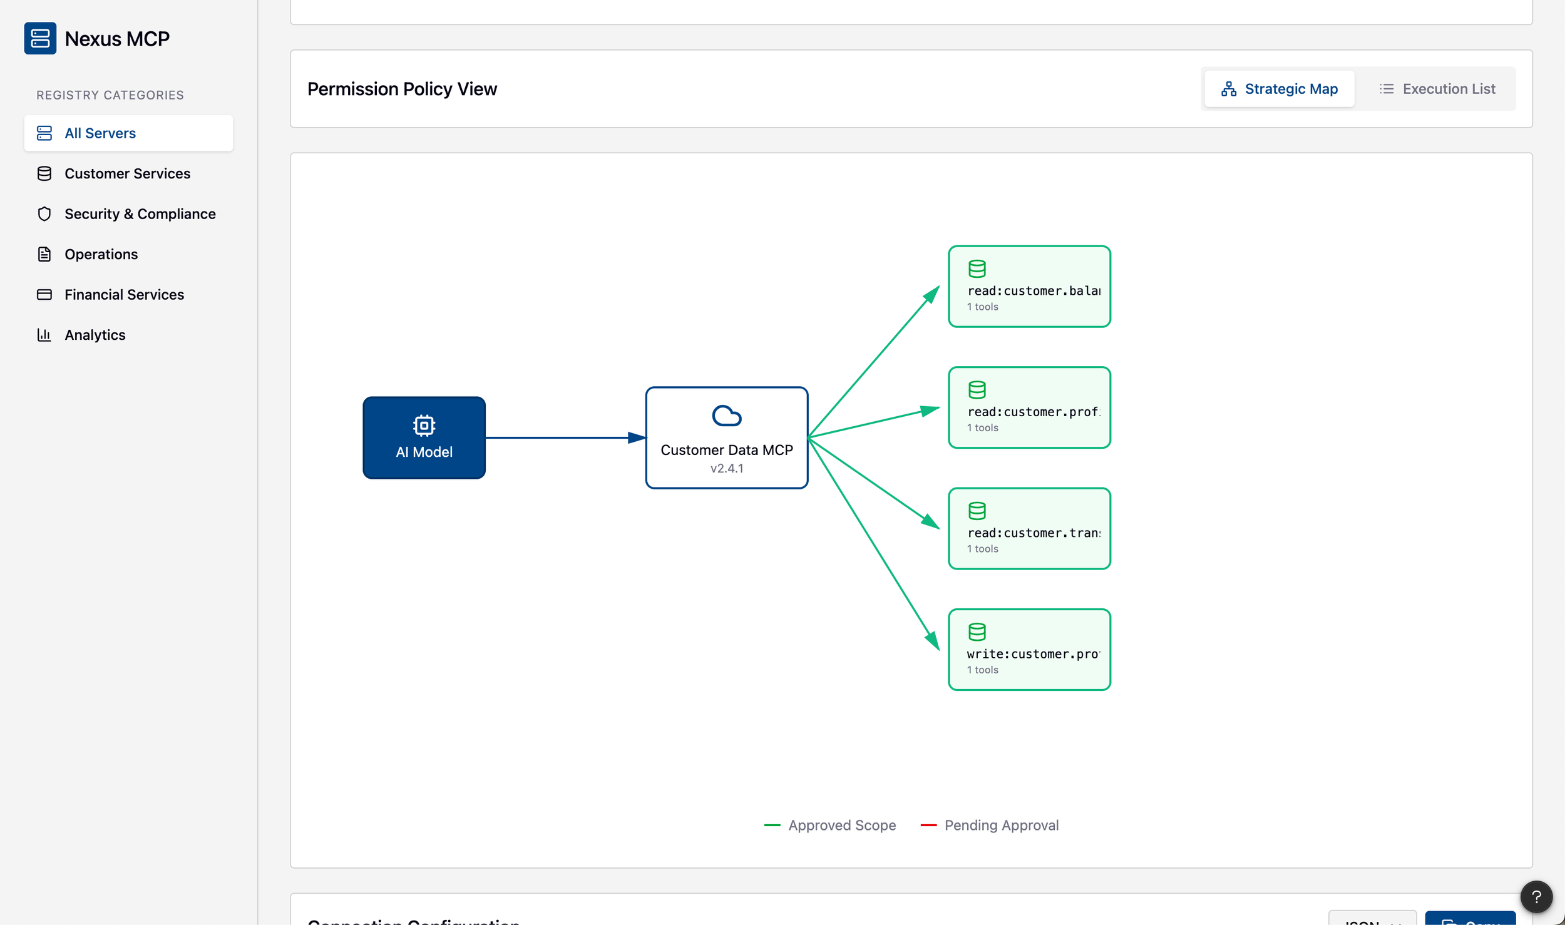
Task: Click the Pending Approval legend entry
Action: 990,825
